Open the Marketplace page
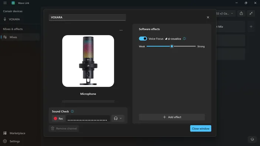This screenshot has height=146, width=260. pos(20,133)
